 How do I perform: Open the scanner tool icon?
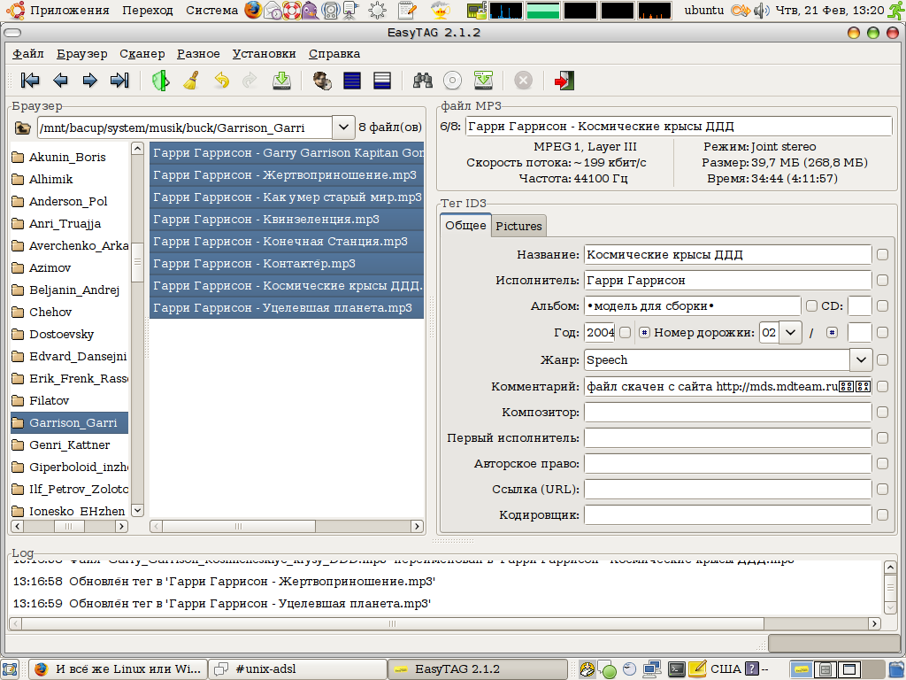161,81
